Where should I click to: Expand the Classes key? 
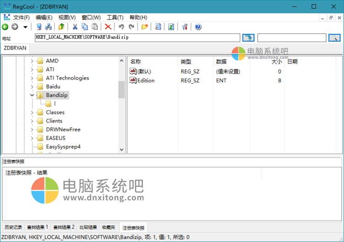pos(32,113)
